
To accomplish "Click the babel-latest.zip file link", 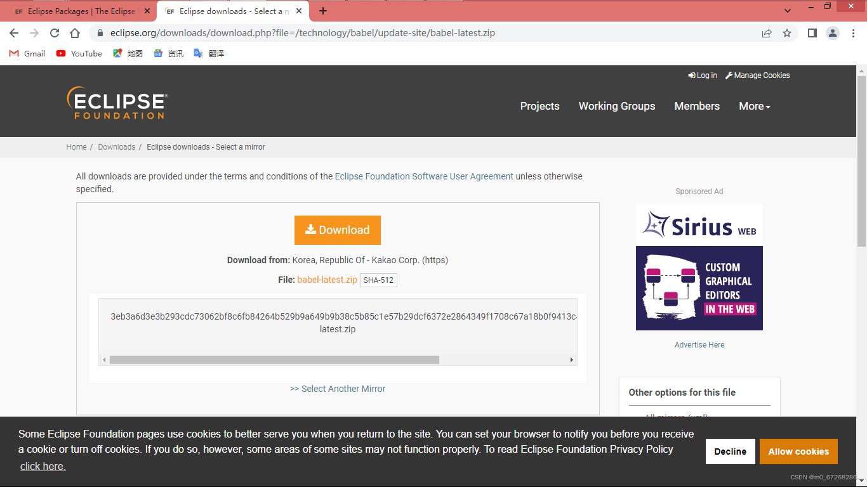I will point(327,280).
